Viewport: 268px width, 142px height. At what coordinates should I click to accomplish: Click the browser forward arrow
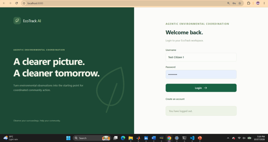click(x=10, y=3)
